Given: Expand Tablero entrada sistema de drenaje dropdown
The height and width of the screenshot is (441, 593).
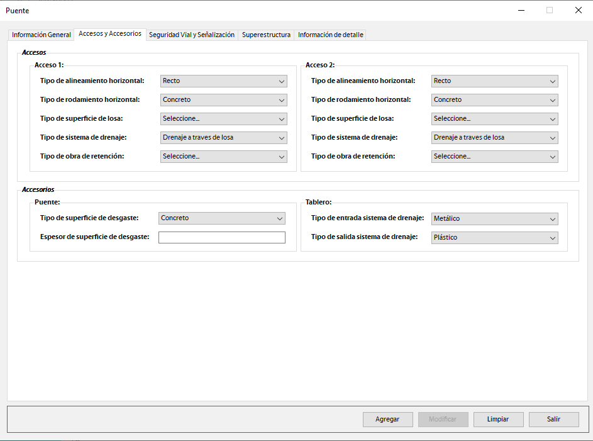Looking at the screenshot, I should click(x=495, y=219).
